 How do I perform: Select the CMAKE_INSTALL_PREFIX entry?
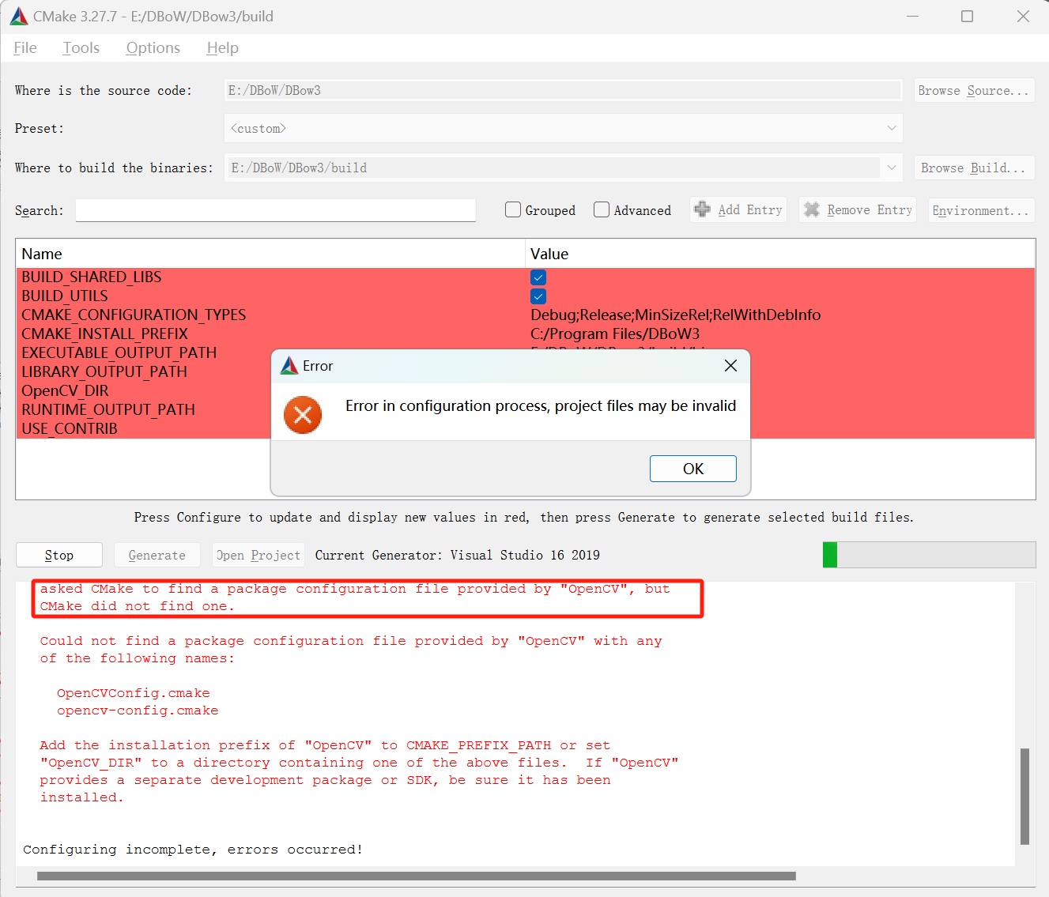click(104, 334)
